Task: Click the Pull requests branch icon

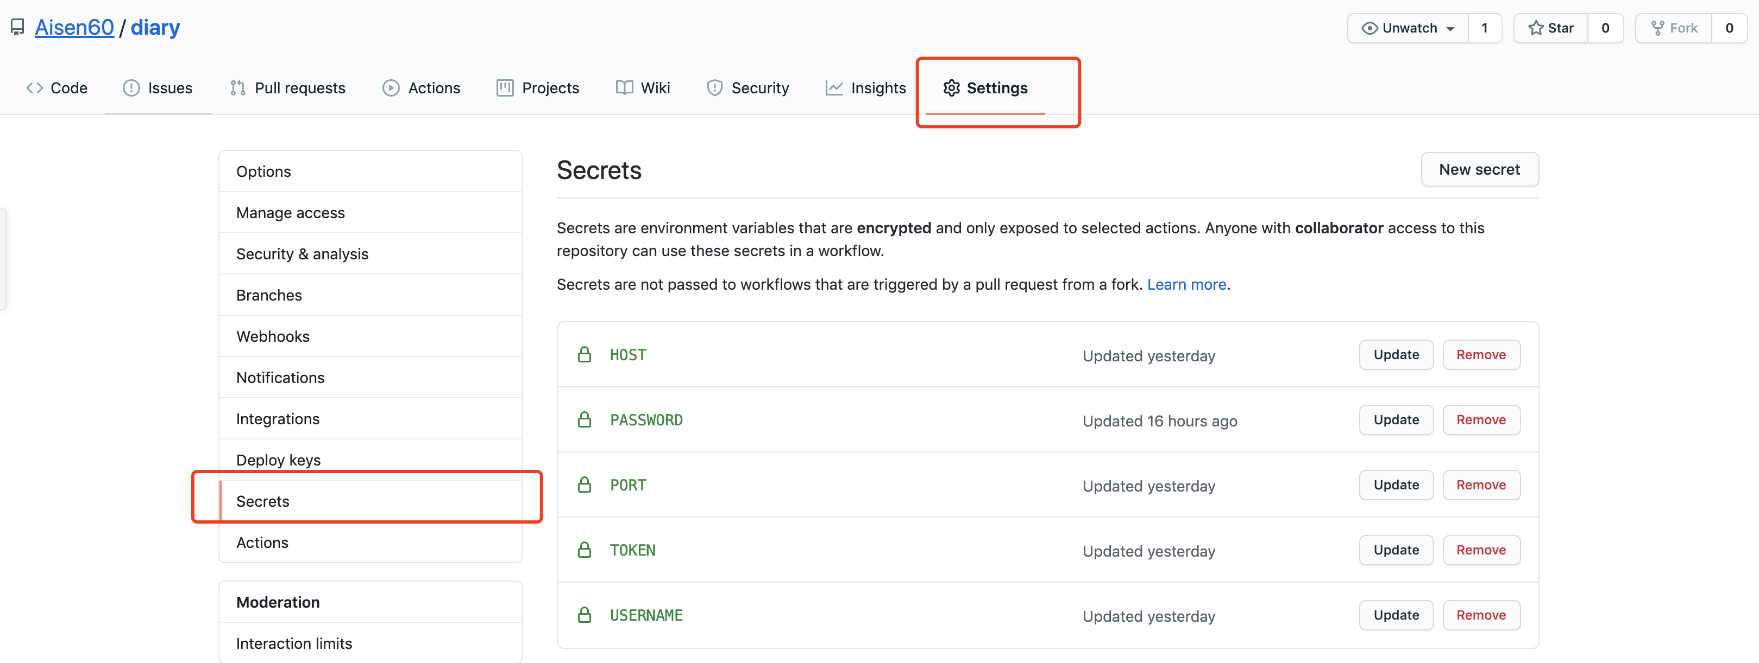Action: (x=237, y=88)
